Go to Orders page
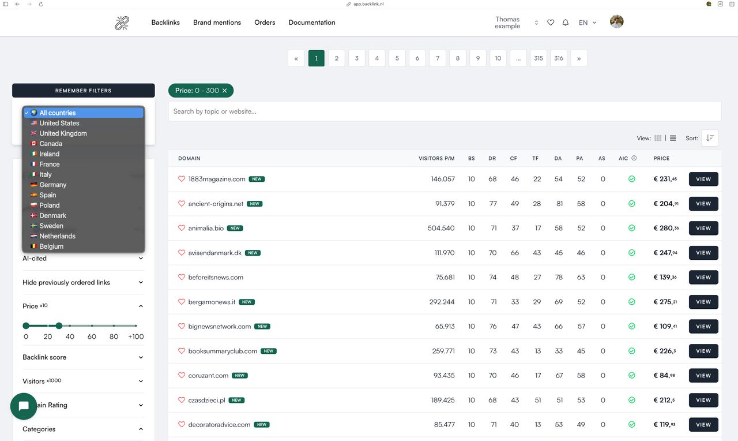The height and width of the screenshot is (441, 738). point(265,23)
